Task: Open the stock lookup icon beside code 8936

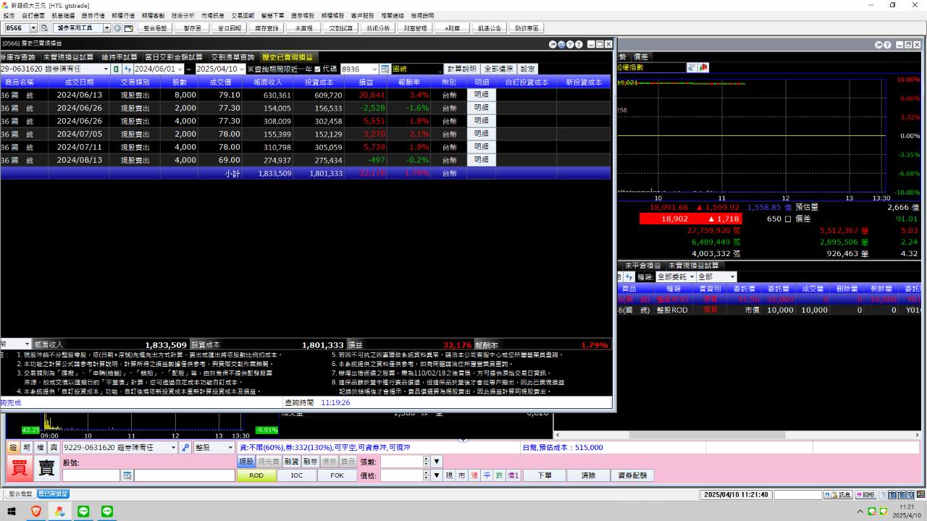Action: coord(385,69)
